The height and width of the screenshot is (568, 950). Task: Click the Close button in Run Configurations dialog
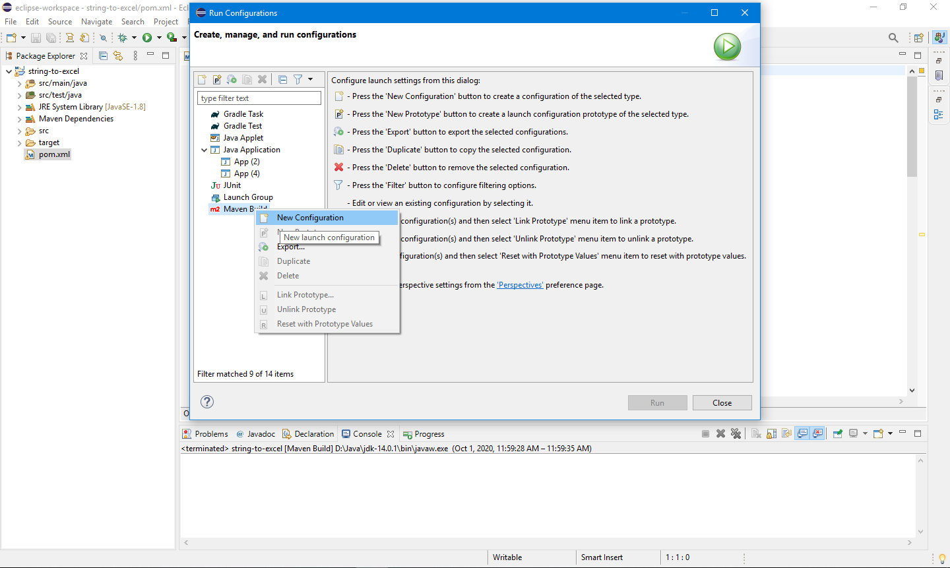coord(722,402)
